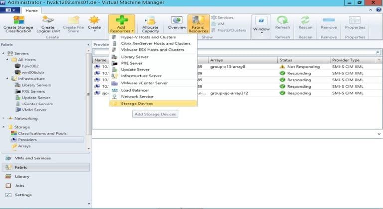Open the Settings workspace
Image resolution: width=383 pixels, height=209 pixels.
pos(46,195)
